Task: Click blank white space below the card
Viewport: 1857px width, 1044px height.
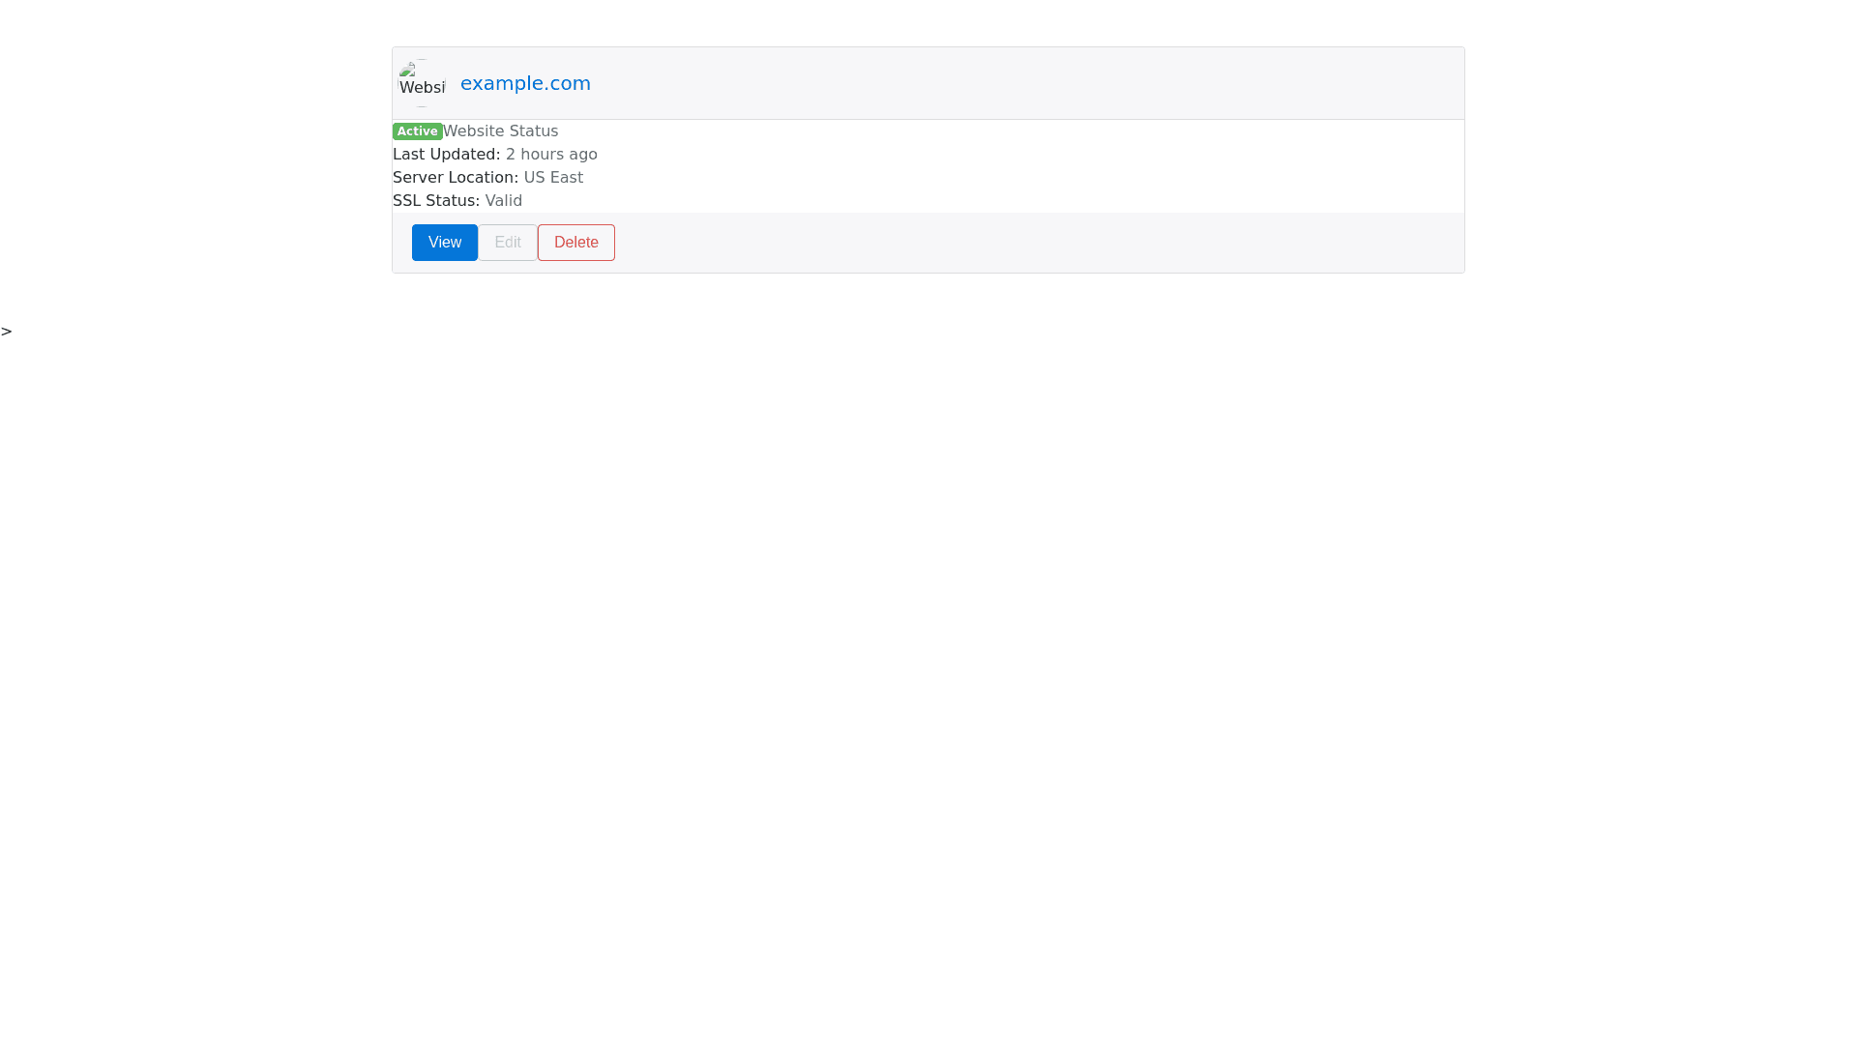Action: [x=928, y=628]
